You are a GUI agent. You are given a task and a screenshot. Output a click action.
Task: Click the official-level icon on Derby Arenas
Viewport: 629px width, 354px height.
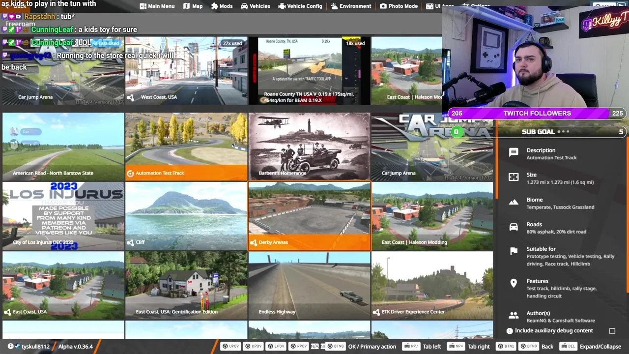tap(254, 242)
